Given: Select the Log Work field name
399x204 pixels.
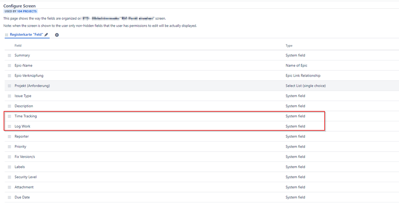Looking at the screenshot, I should (22, 126).
